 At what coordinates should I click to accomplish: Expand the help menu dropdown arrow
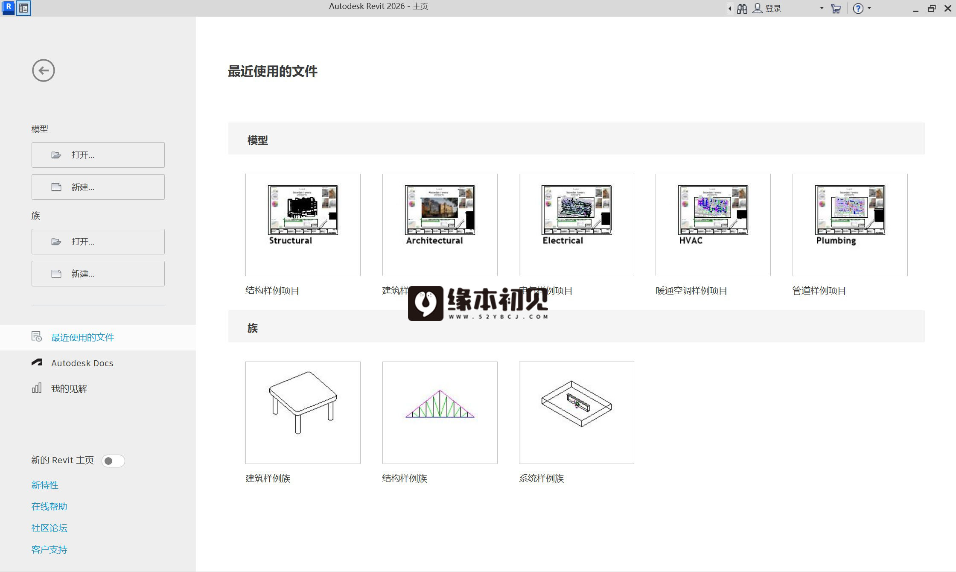(869, 9)
